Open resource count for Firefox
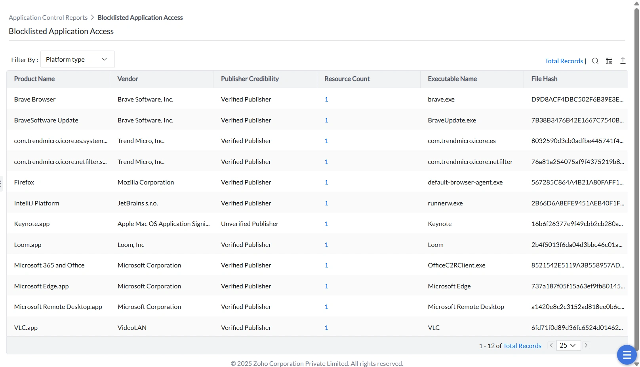 (326, 182)
